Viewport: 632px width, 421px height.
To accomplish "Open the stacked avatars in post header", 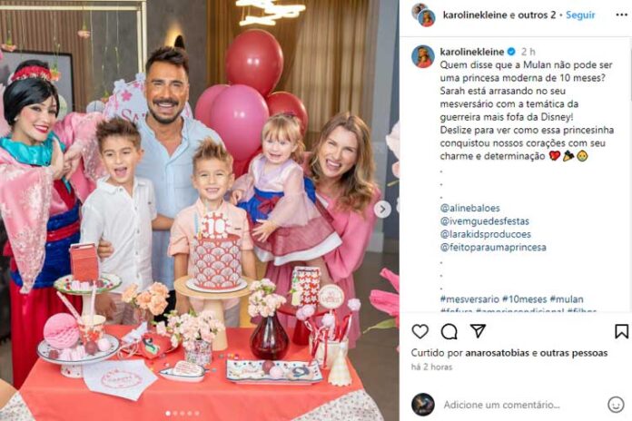I will tap(423, 15).
